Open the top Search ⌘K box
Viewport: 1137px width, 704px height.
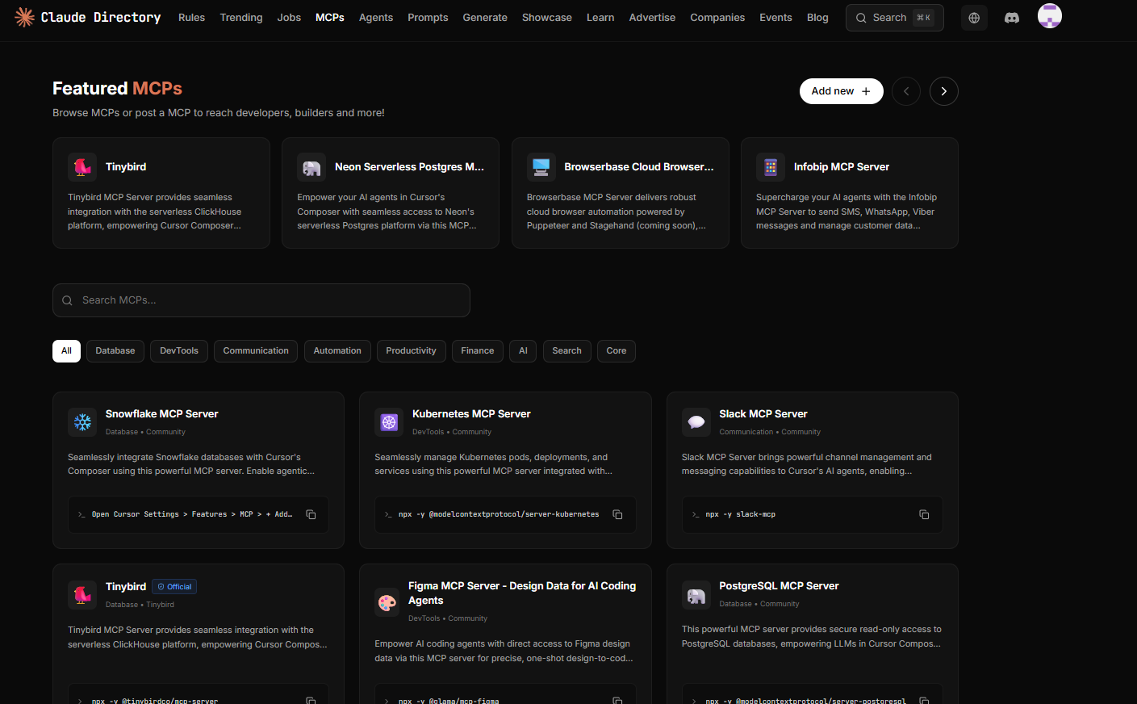pos(894,18)
